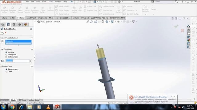The height and width of the screenshot is (110, 197).
Task: Select Edge<1> in selection box
Action: (18, 41)
